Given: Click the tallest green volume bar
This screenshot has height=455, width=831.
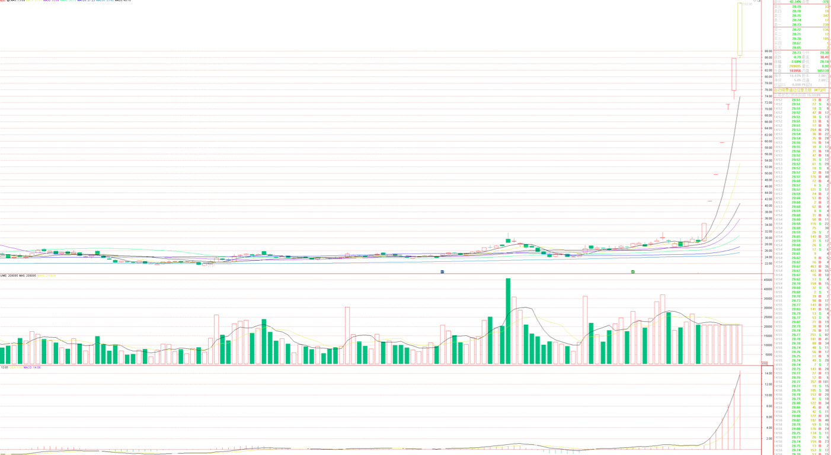Looking at the screenshot, I should (x=508, y=321).
